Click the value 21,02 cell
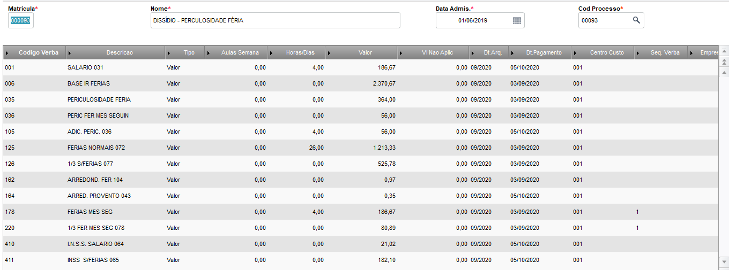Viewport: 729px width, 270px height. coord(388,244)
